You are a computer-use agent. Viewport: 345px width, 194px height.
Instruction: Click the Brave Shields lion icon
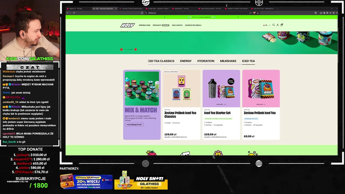pyautogui.click(x=254, y=13)
